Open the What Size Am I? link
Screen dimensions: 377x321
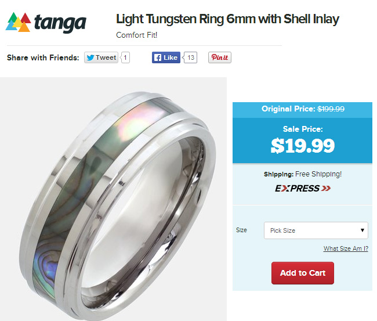pos(346,248)
